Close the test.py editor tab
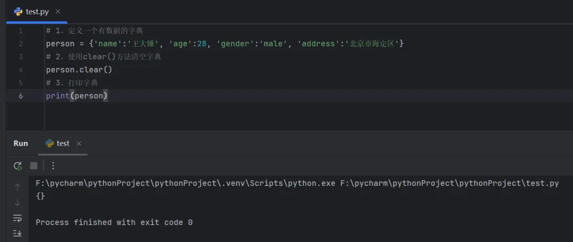573x242 pixels. coord(58,12)
